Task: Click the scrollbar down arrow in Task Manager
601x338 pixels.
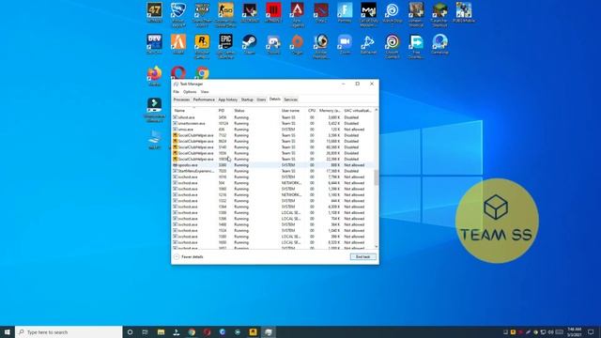Action: point(376,246)
